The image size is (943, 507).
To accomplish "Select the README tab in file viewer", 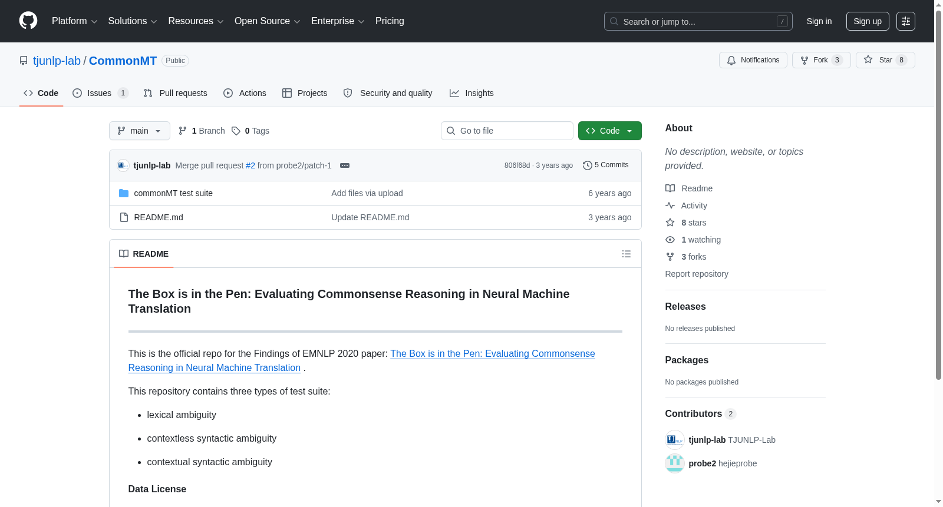I will click(144, 254).
